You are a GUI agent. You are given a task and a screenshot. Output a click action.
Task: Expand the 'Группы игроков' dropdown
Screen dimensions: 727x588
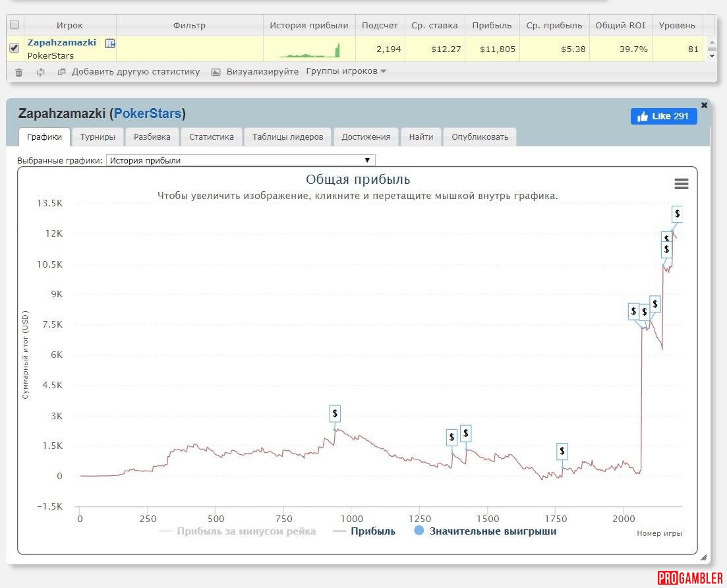(346, 71)
